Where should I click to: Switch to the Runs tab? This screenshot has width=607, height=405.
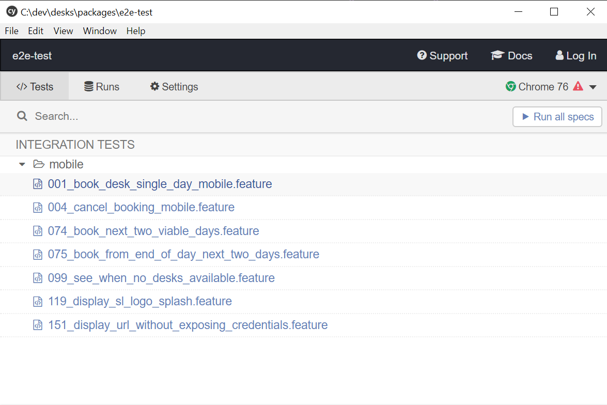pos(102,87)
